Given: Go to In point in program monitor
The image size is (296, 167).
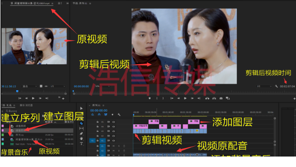Looking at the screenshot, I should 172,98.
